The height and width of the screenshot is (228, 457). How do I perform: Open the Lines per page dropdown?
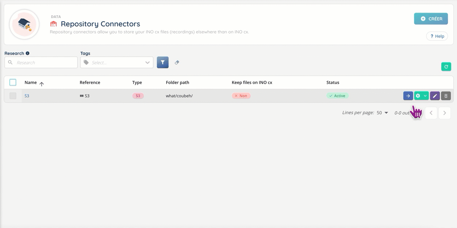point(382,113)
